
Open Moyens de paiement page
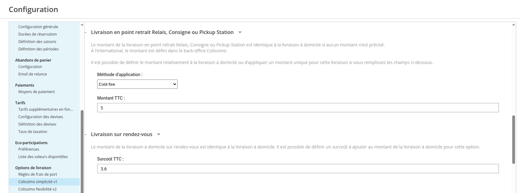(x=37, y=92)
